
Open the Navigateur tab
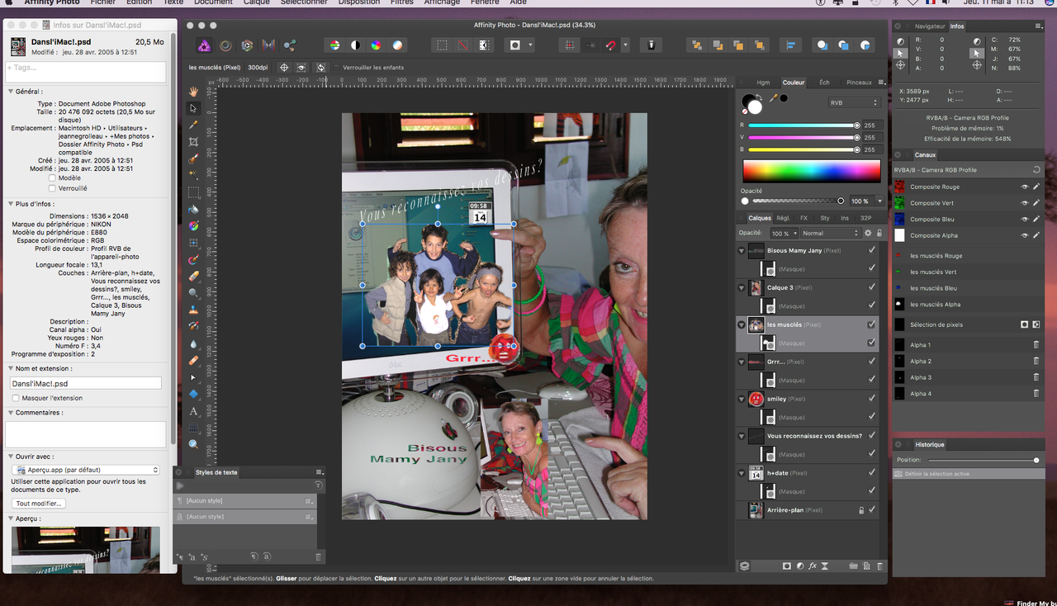click(x=930, y=26)
